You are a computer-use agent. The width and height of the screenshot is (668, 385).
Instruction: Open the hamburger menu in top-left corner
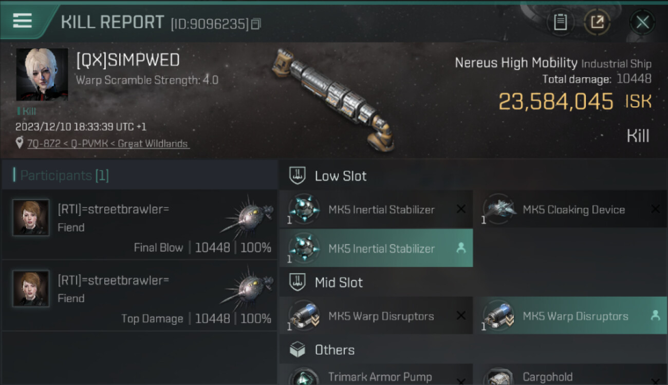coord(23,21)
